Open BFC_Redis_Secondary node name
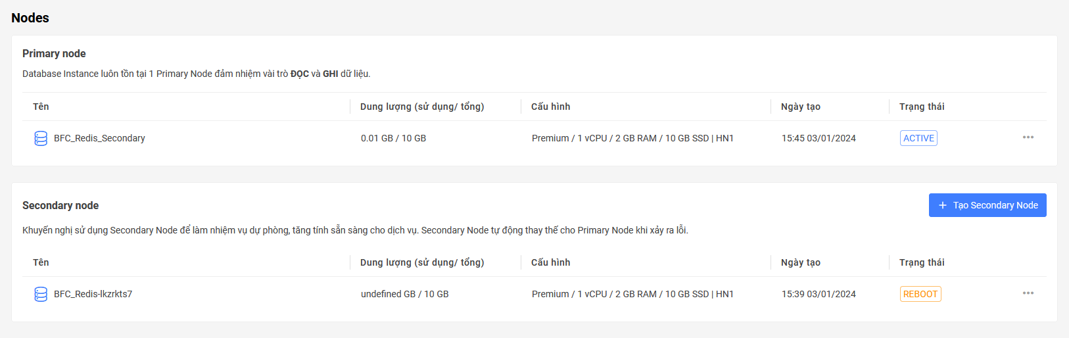 point(99,138)
